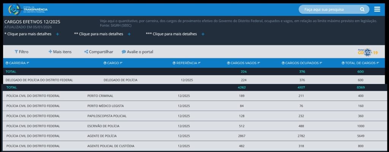Select the PERITO CRIMINAL table row

[x=194, y=96]
